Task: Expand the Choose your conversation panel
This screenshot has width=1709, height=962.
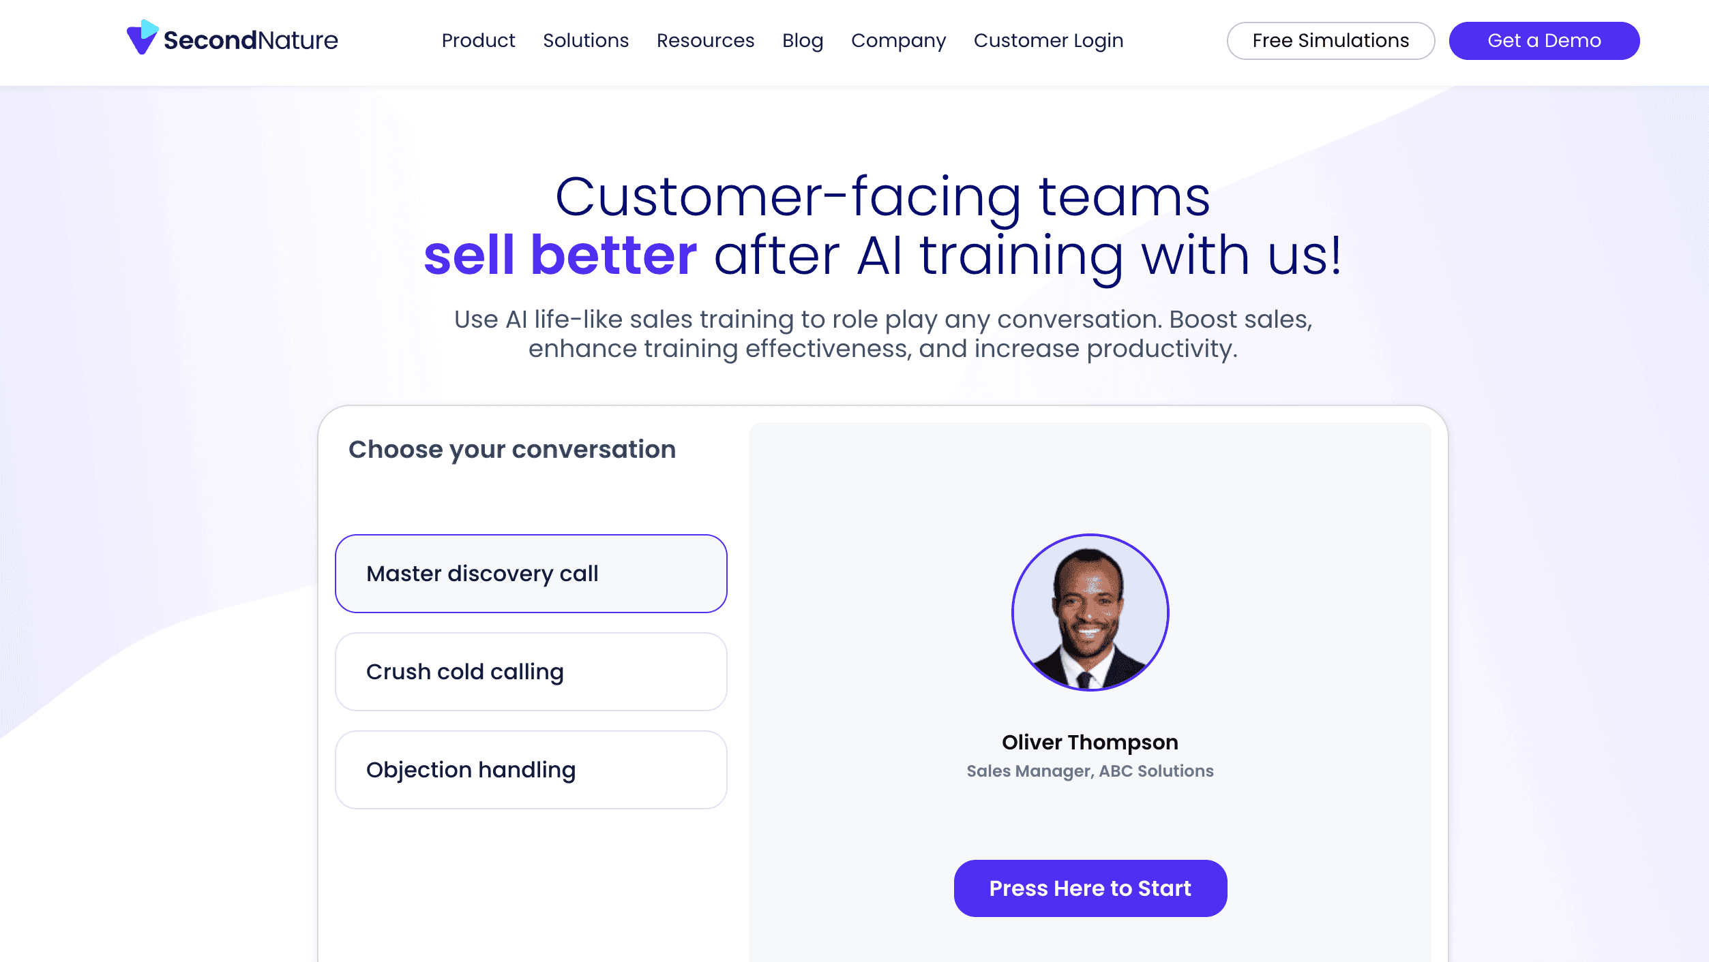Action: [511, 450]
